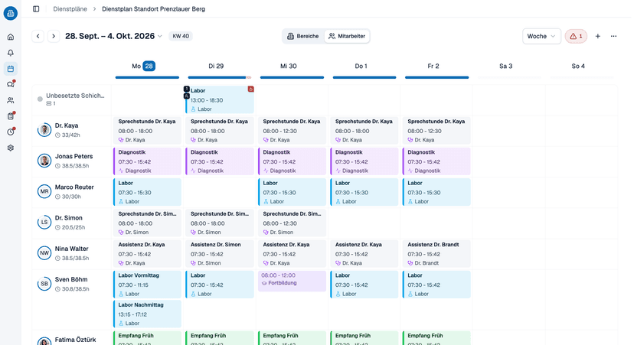Open date range picker 28. Sept. – 4. Okt. 2026
The height and width of the screenshot is (345, 634).
tap(113, 36)
